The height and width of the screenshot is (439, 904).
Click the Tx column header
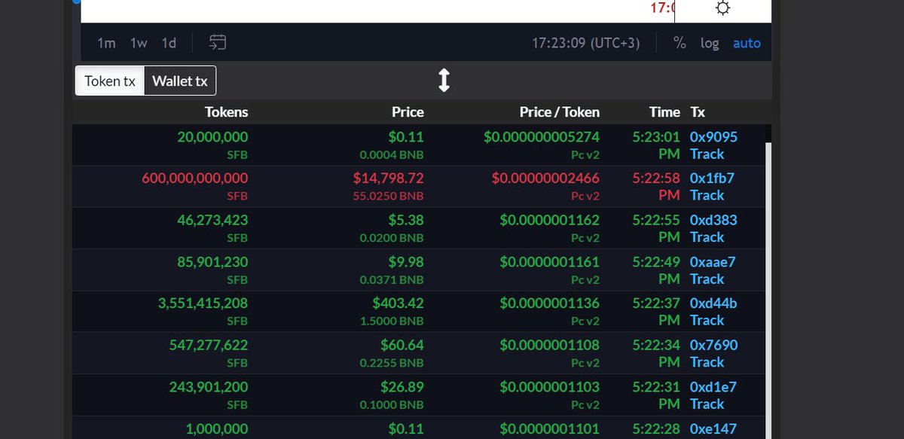coord(698,112)
